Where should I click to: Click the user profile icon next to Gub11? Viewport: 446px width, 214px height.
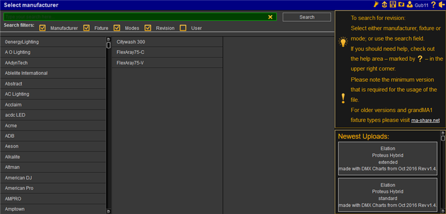click(x=410, y=4)
